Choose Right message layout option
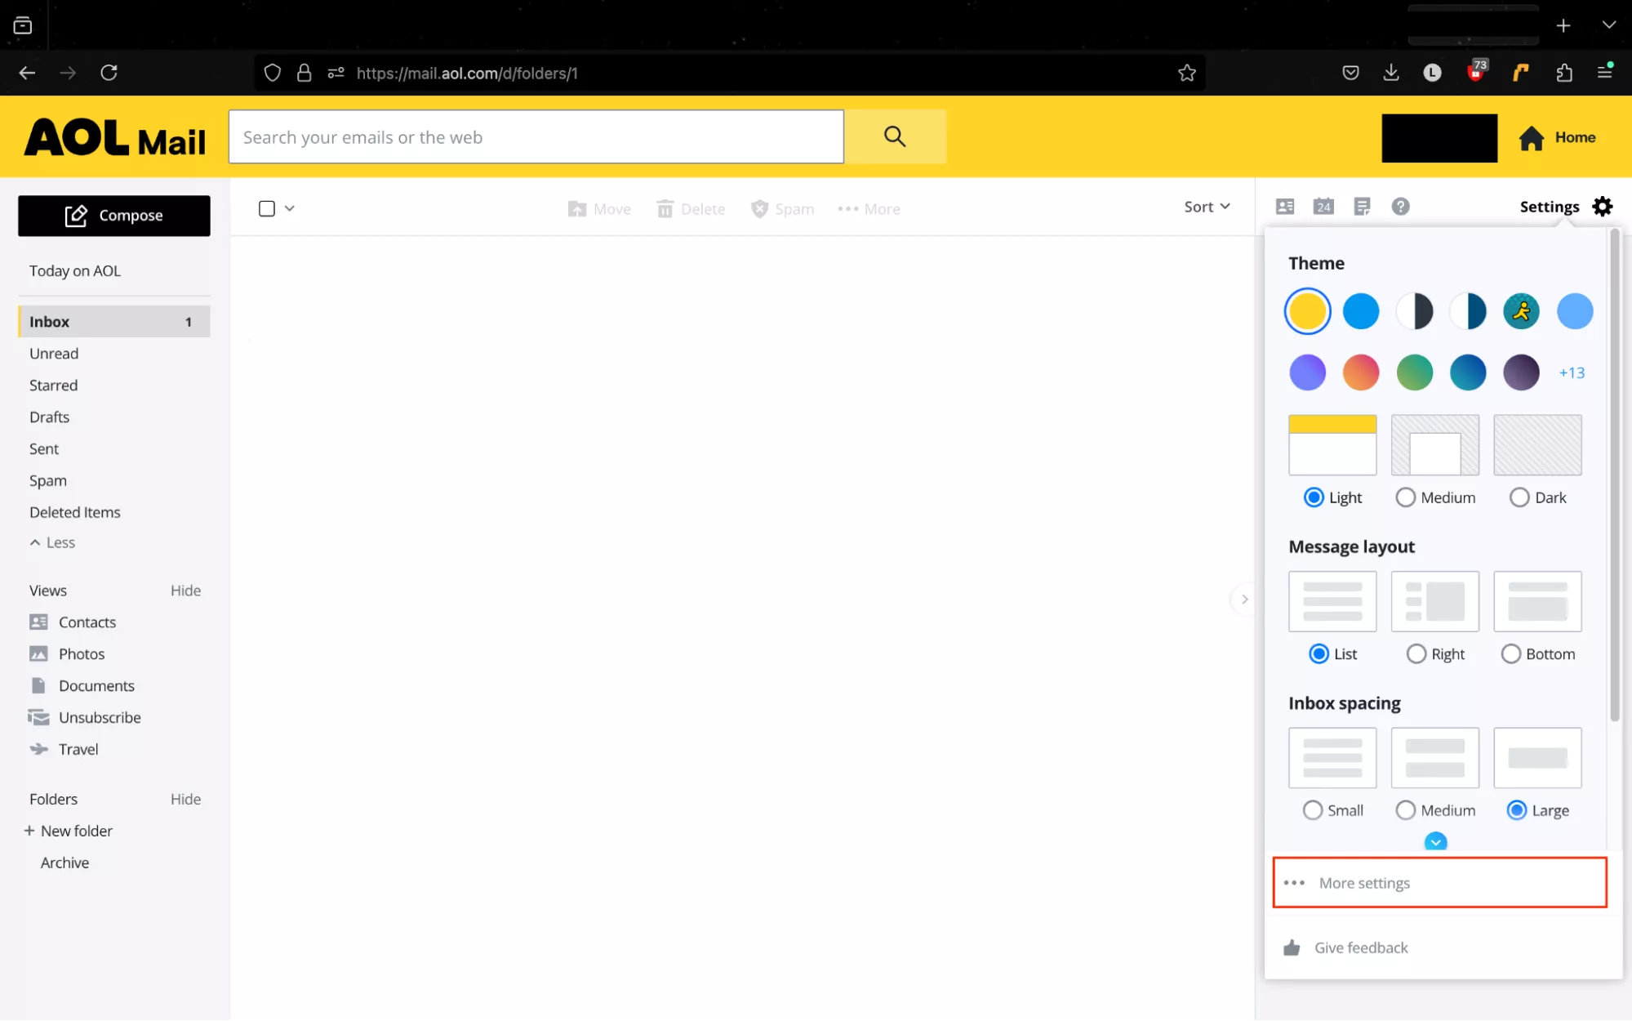Screen dimensions: 1632x1021 coord(1416,654)
